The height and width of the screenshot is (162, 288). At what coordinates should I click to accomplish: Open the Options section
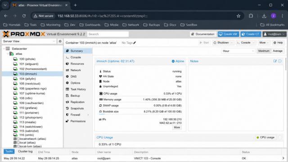78,83
